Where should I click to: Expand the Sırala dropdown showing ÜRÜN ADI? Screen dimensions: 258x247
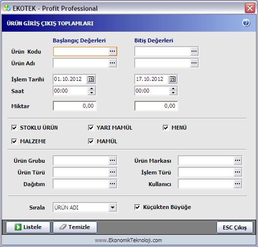[112, 208]
